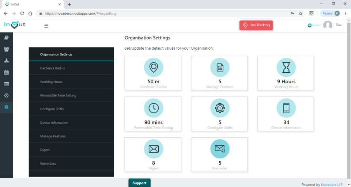Click the browser address bar
The image size is (351, 187).
coord(163,14)
